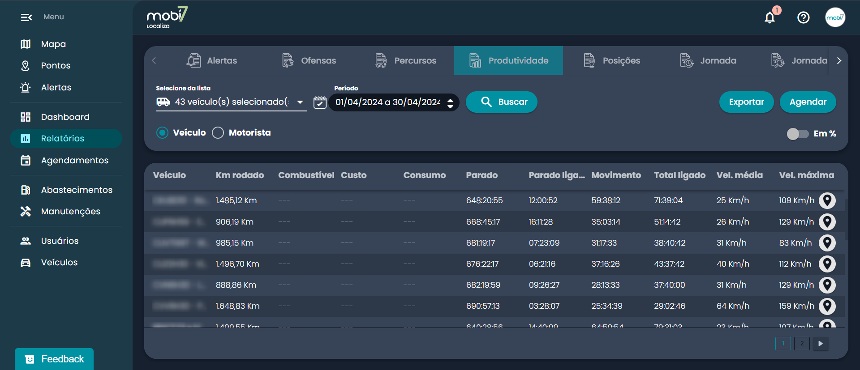Open Manutenções in the sidebar

pyautogui.click(x=70, y=211)
